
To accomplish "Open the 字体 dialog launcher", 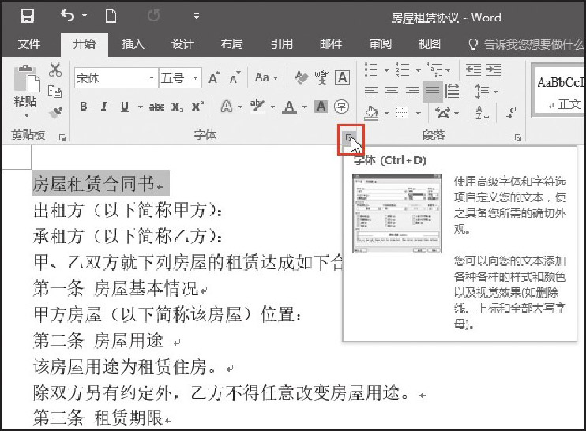I will (x=349, y=138).
